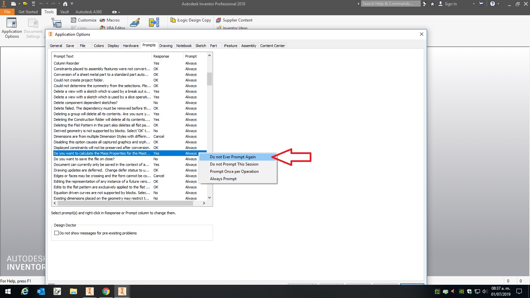The image size is (530, 298).
Task: Switch to the Assembly tab
Action: click(x=248, y=45)
